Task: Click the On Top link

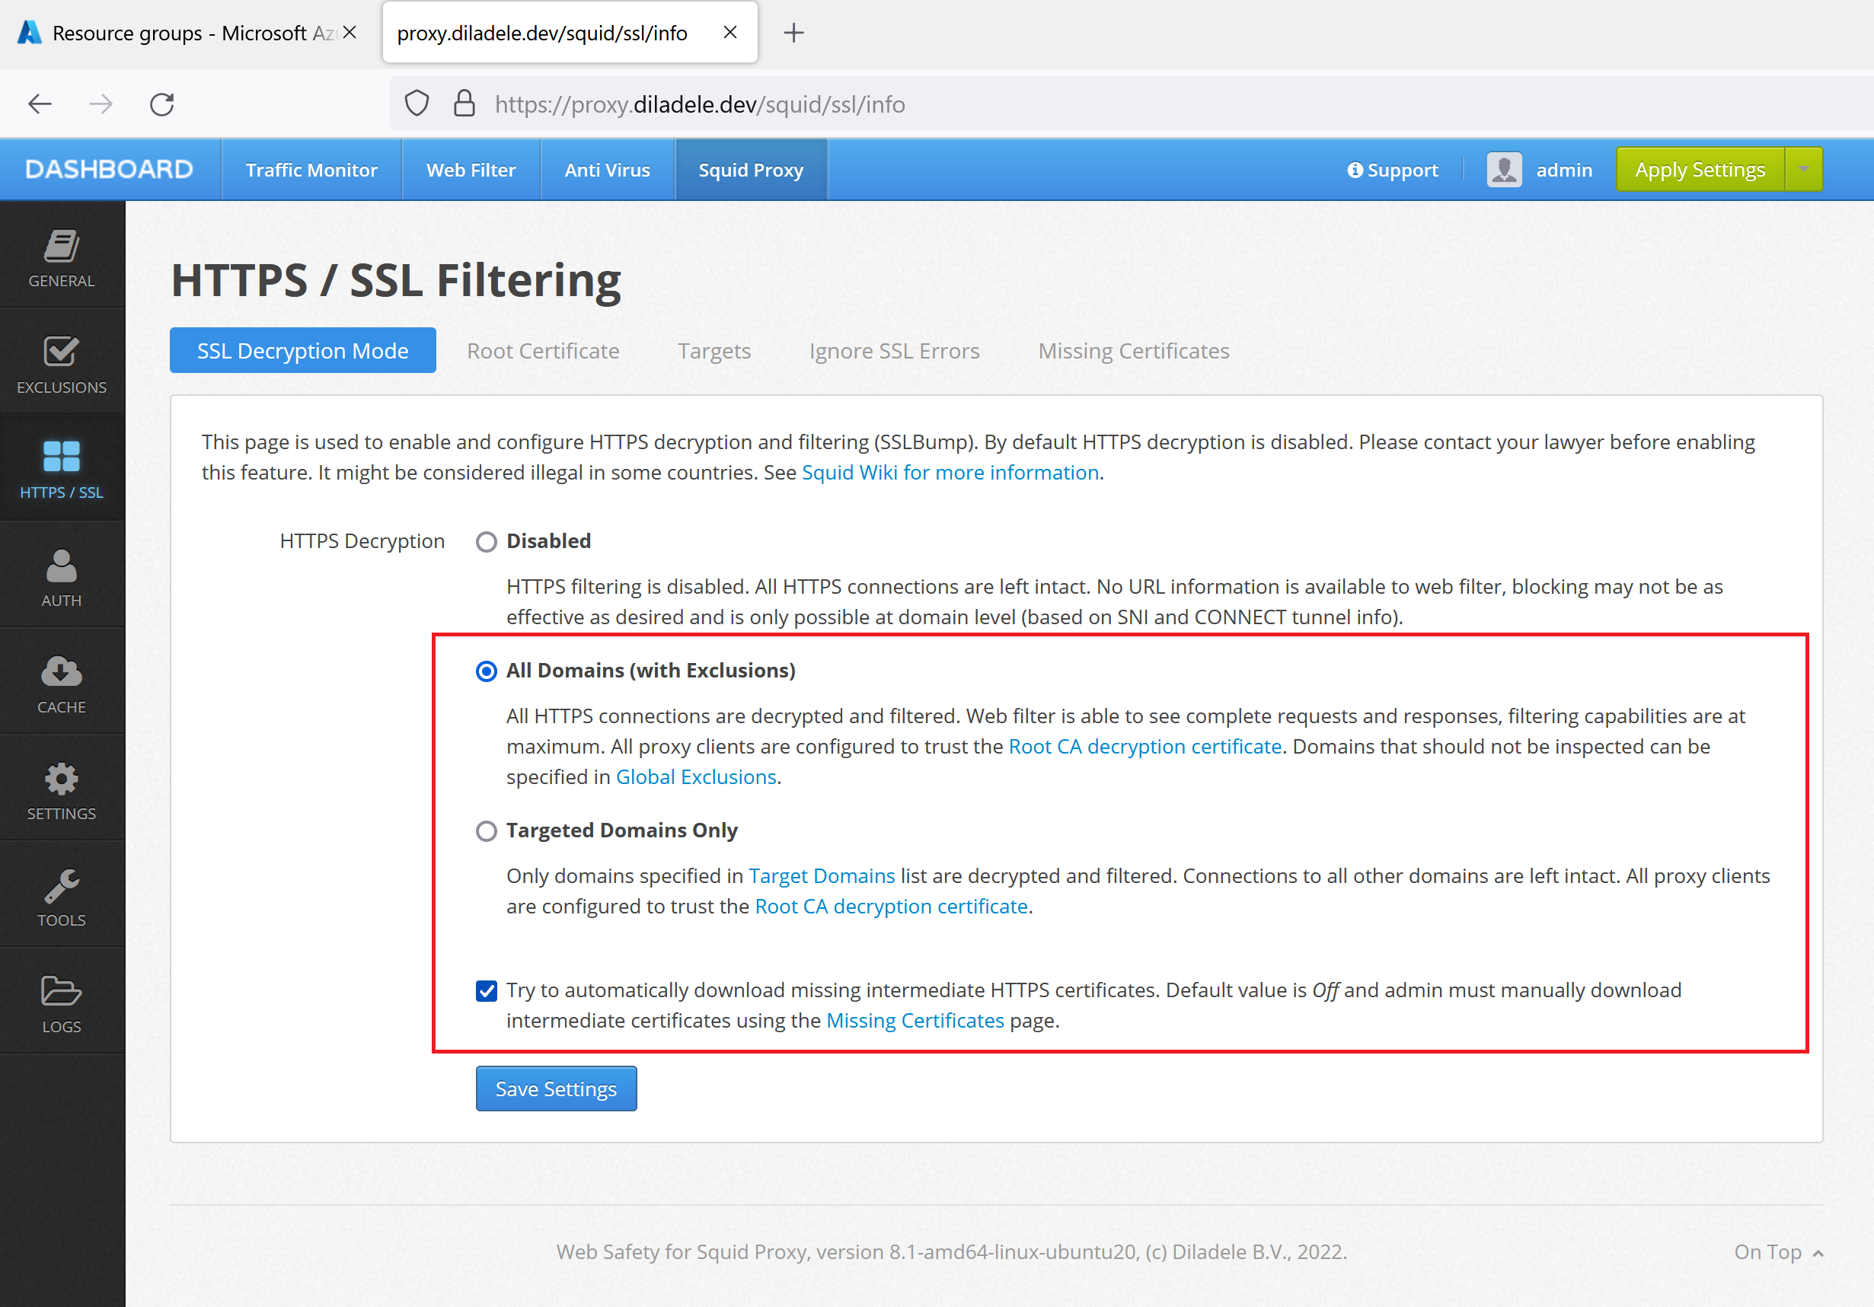Action: point(1778,1252)
